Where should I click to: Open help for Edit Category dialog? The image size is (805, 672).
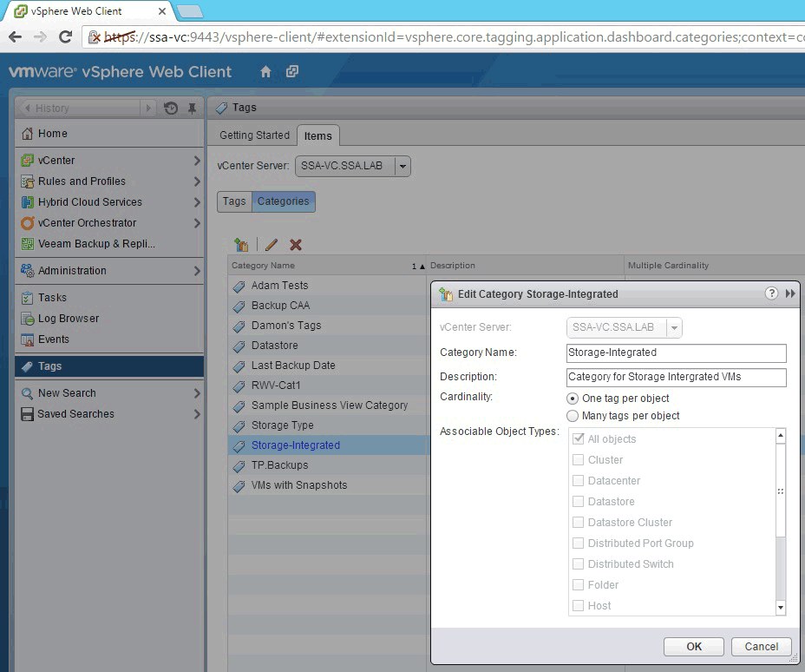(x=771, y=293)
